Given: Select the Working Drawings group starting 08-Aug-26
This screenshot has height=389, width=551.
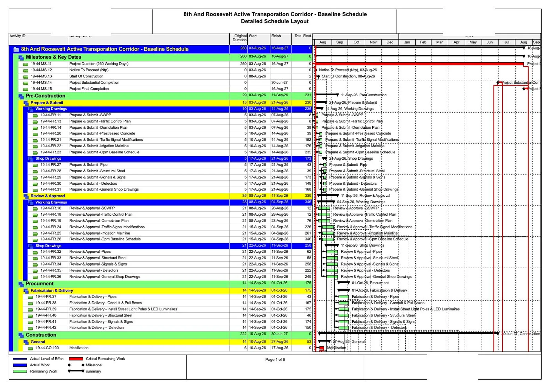Looking at the screenshot, I should pyautogui.click(x=170, y=203).
